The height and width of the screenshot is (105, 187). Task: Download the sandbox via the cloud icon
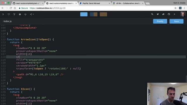click(x=25, y=14)
